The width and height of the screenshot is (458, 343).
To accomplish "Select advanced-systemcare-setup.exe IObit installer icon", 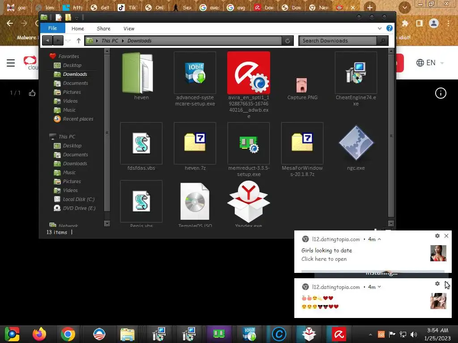I will pos(195,73).
